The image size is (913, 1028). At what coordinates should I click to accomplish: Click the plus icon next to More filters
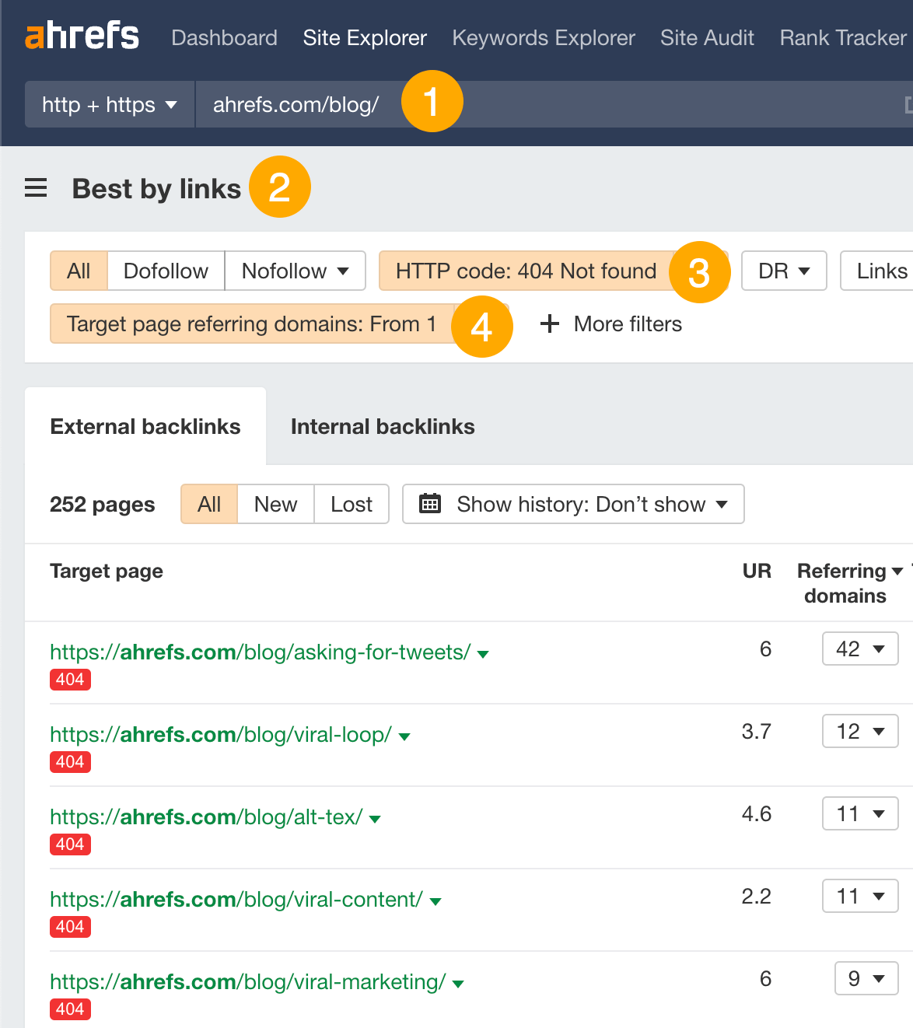[550, 323]
